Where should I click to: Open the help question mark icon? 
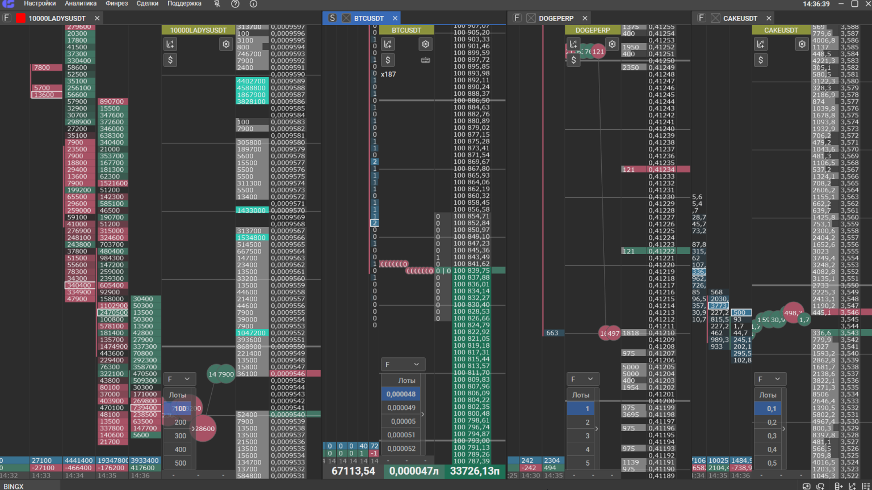point(235,4)
